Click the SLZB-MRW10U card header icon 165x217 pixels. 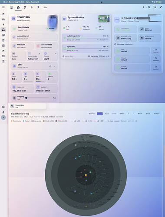117,20
